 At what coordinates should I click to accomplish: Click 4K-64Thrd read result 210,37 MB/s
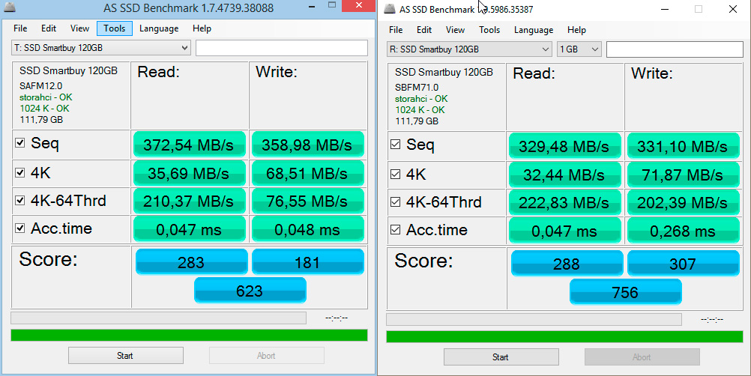[x=189, y=201]
